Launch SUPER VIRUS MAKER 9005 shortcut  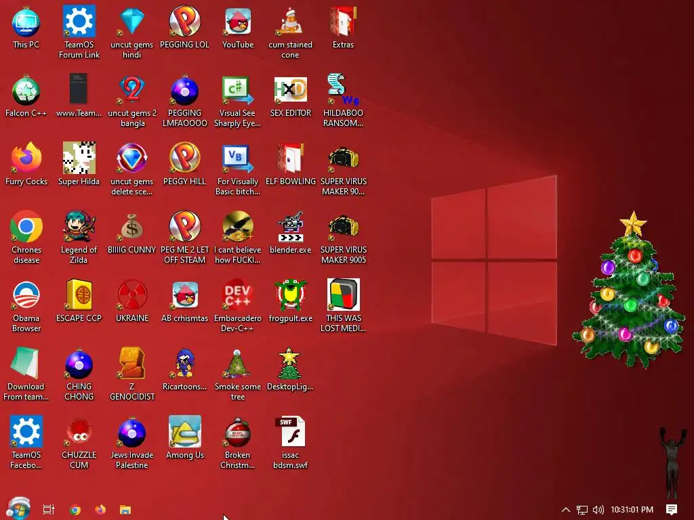[343, 238]
